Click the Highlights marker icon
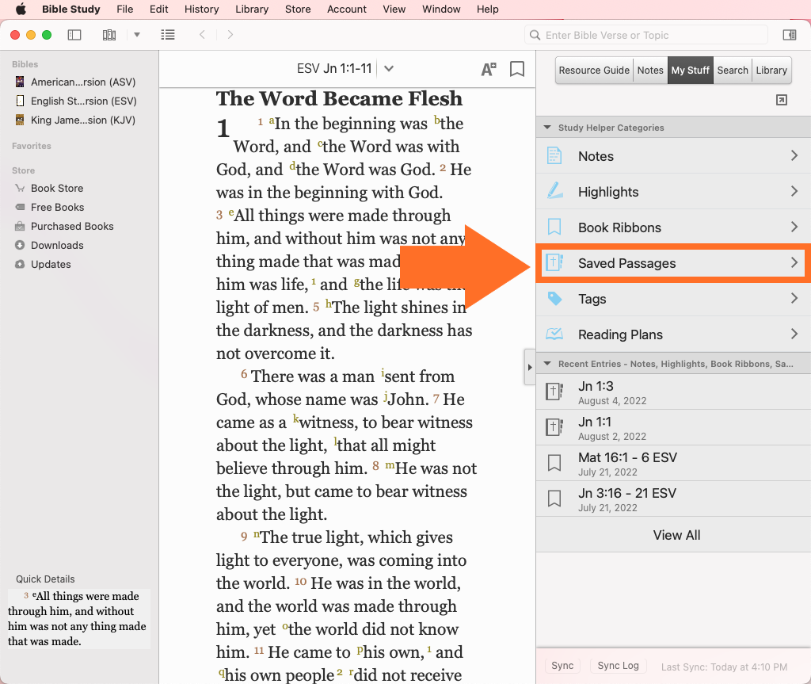The image size is (811, 684). pos(554,192)
